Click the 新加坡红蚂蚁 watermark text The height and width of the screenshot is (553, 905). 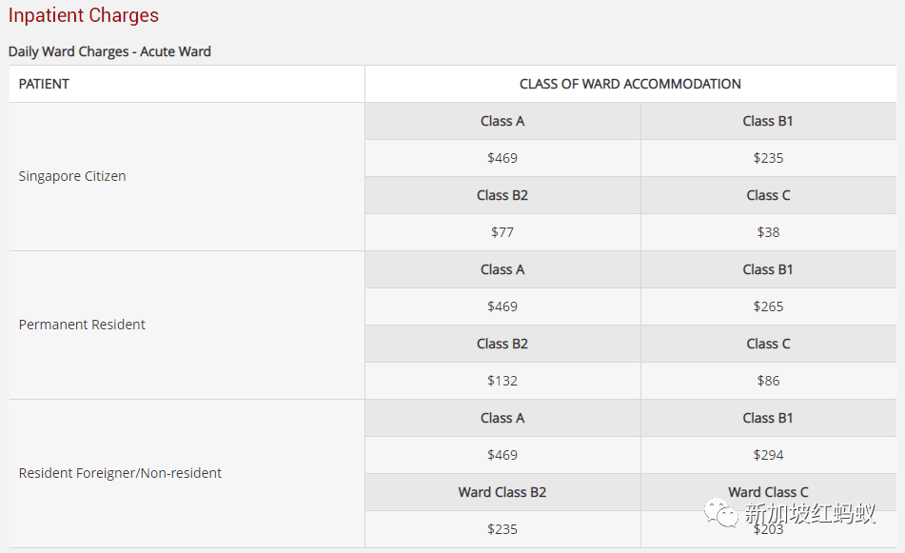pos(810,515)
